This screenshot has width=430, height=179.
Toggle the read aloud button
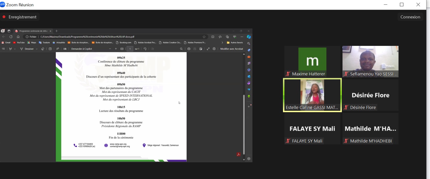58,49
